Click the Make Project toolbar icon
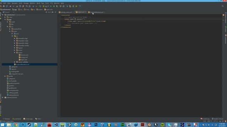The height and width of the screenshot is (127, 227). click(x=40, y=6)
